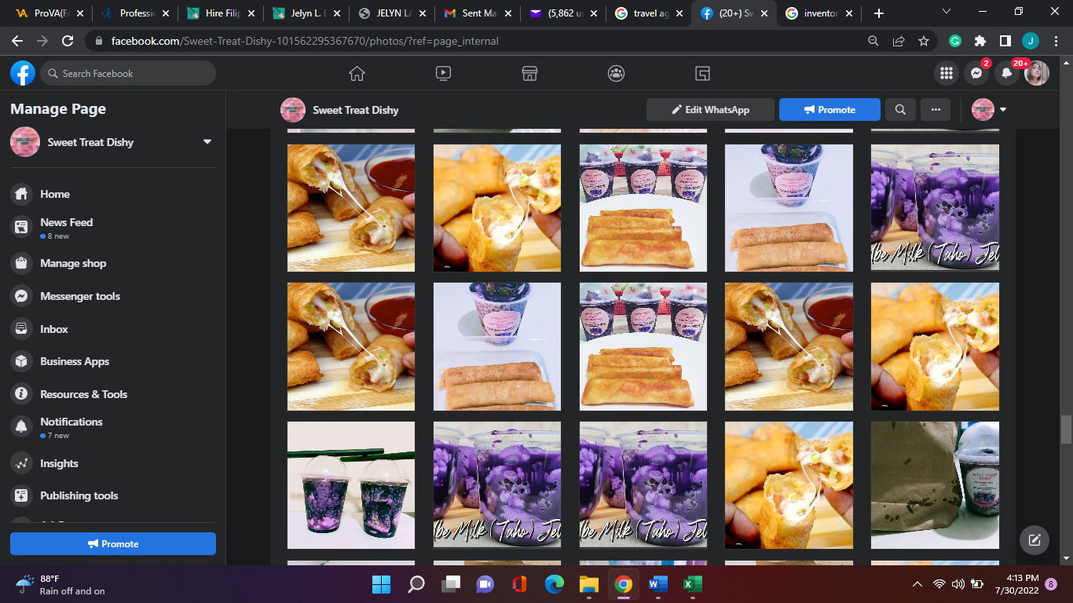Click the Resources & Tools info icon
Image resolution: width=1073 pixels, height=603 pixels.
pos(22,394)
